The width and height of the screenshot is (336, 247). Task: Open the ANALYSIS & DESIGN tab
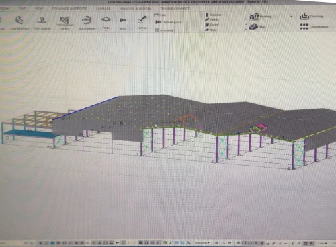pos(135,9)
